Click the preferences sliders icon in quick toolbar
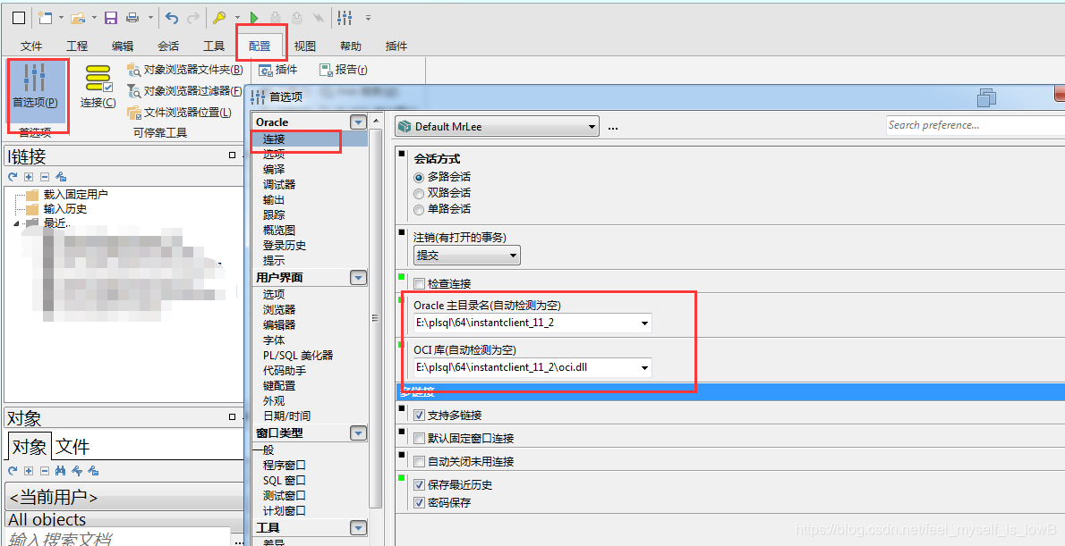The width and height of the screenshot is (1065, 546). point(345,18)
